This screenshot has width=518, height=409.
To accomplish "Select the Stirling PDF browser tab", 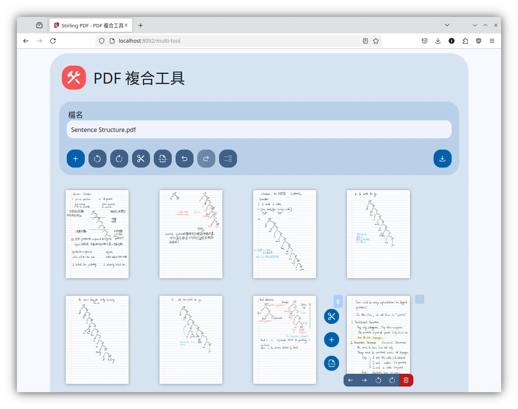I will tap(90, 25).
